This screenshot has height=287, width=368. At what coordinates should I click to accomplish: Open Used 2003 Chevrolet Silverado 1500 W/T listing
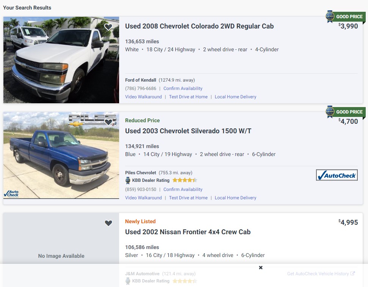click(188, 131)
